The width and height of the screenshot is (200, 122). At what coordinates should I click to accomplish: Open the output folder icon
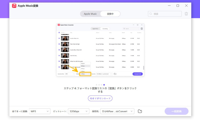[x=140, y=111]
